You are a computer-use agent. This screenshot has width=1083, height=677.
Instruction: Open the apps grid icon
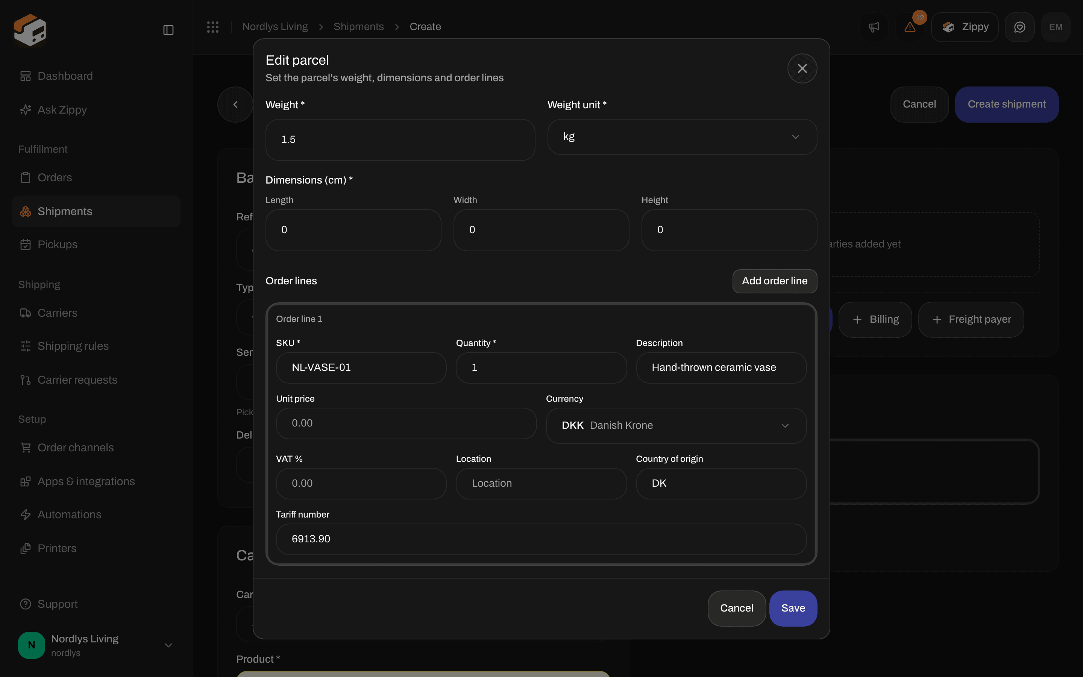[212, 27]
